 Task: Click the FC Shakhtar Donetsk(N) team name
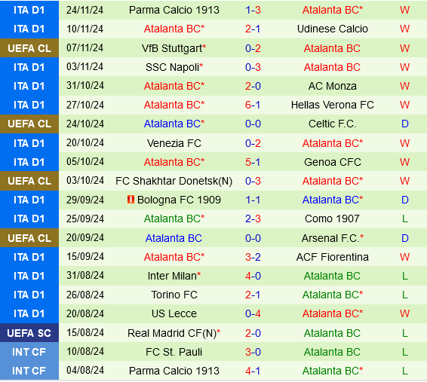point(174,181)
